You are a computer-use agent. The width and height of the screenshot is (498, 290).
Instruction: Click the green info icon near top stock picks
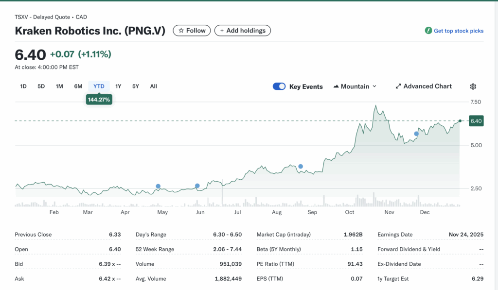428,30
